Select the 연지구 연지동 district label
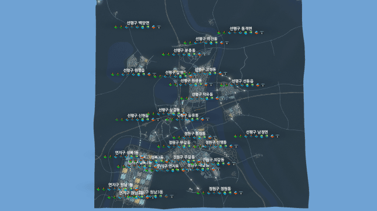The image size is (377, 211). [169, 166]
